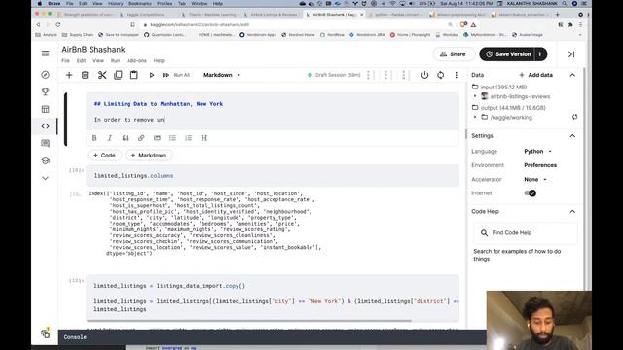Open the compass explore icon in sidebar
623x350 pixels.
(x=46, y=75)
